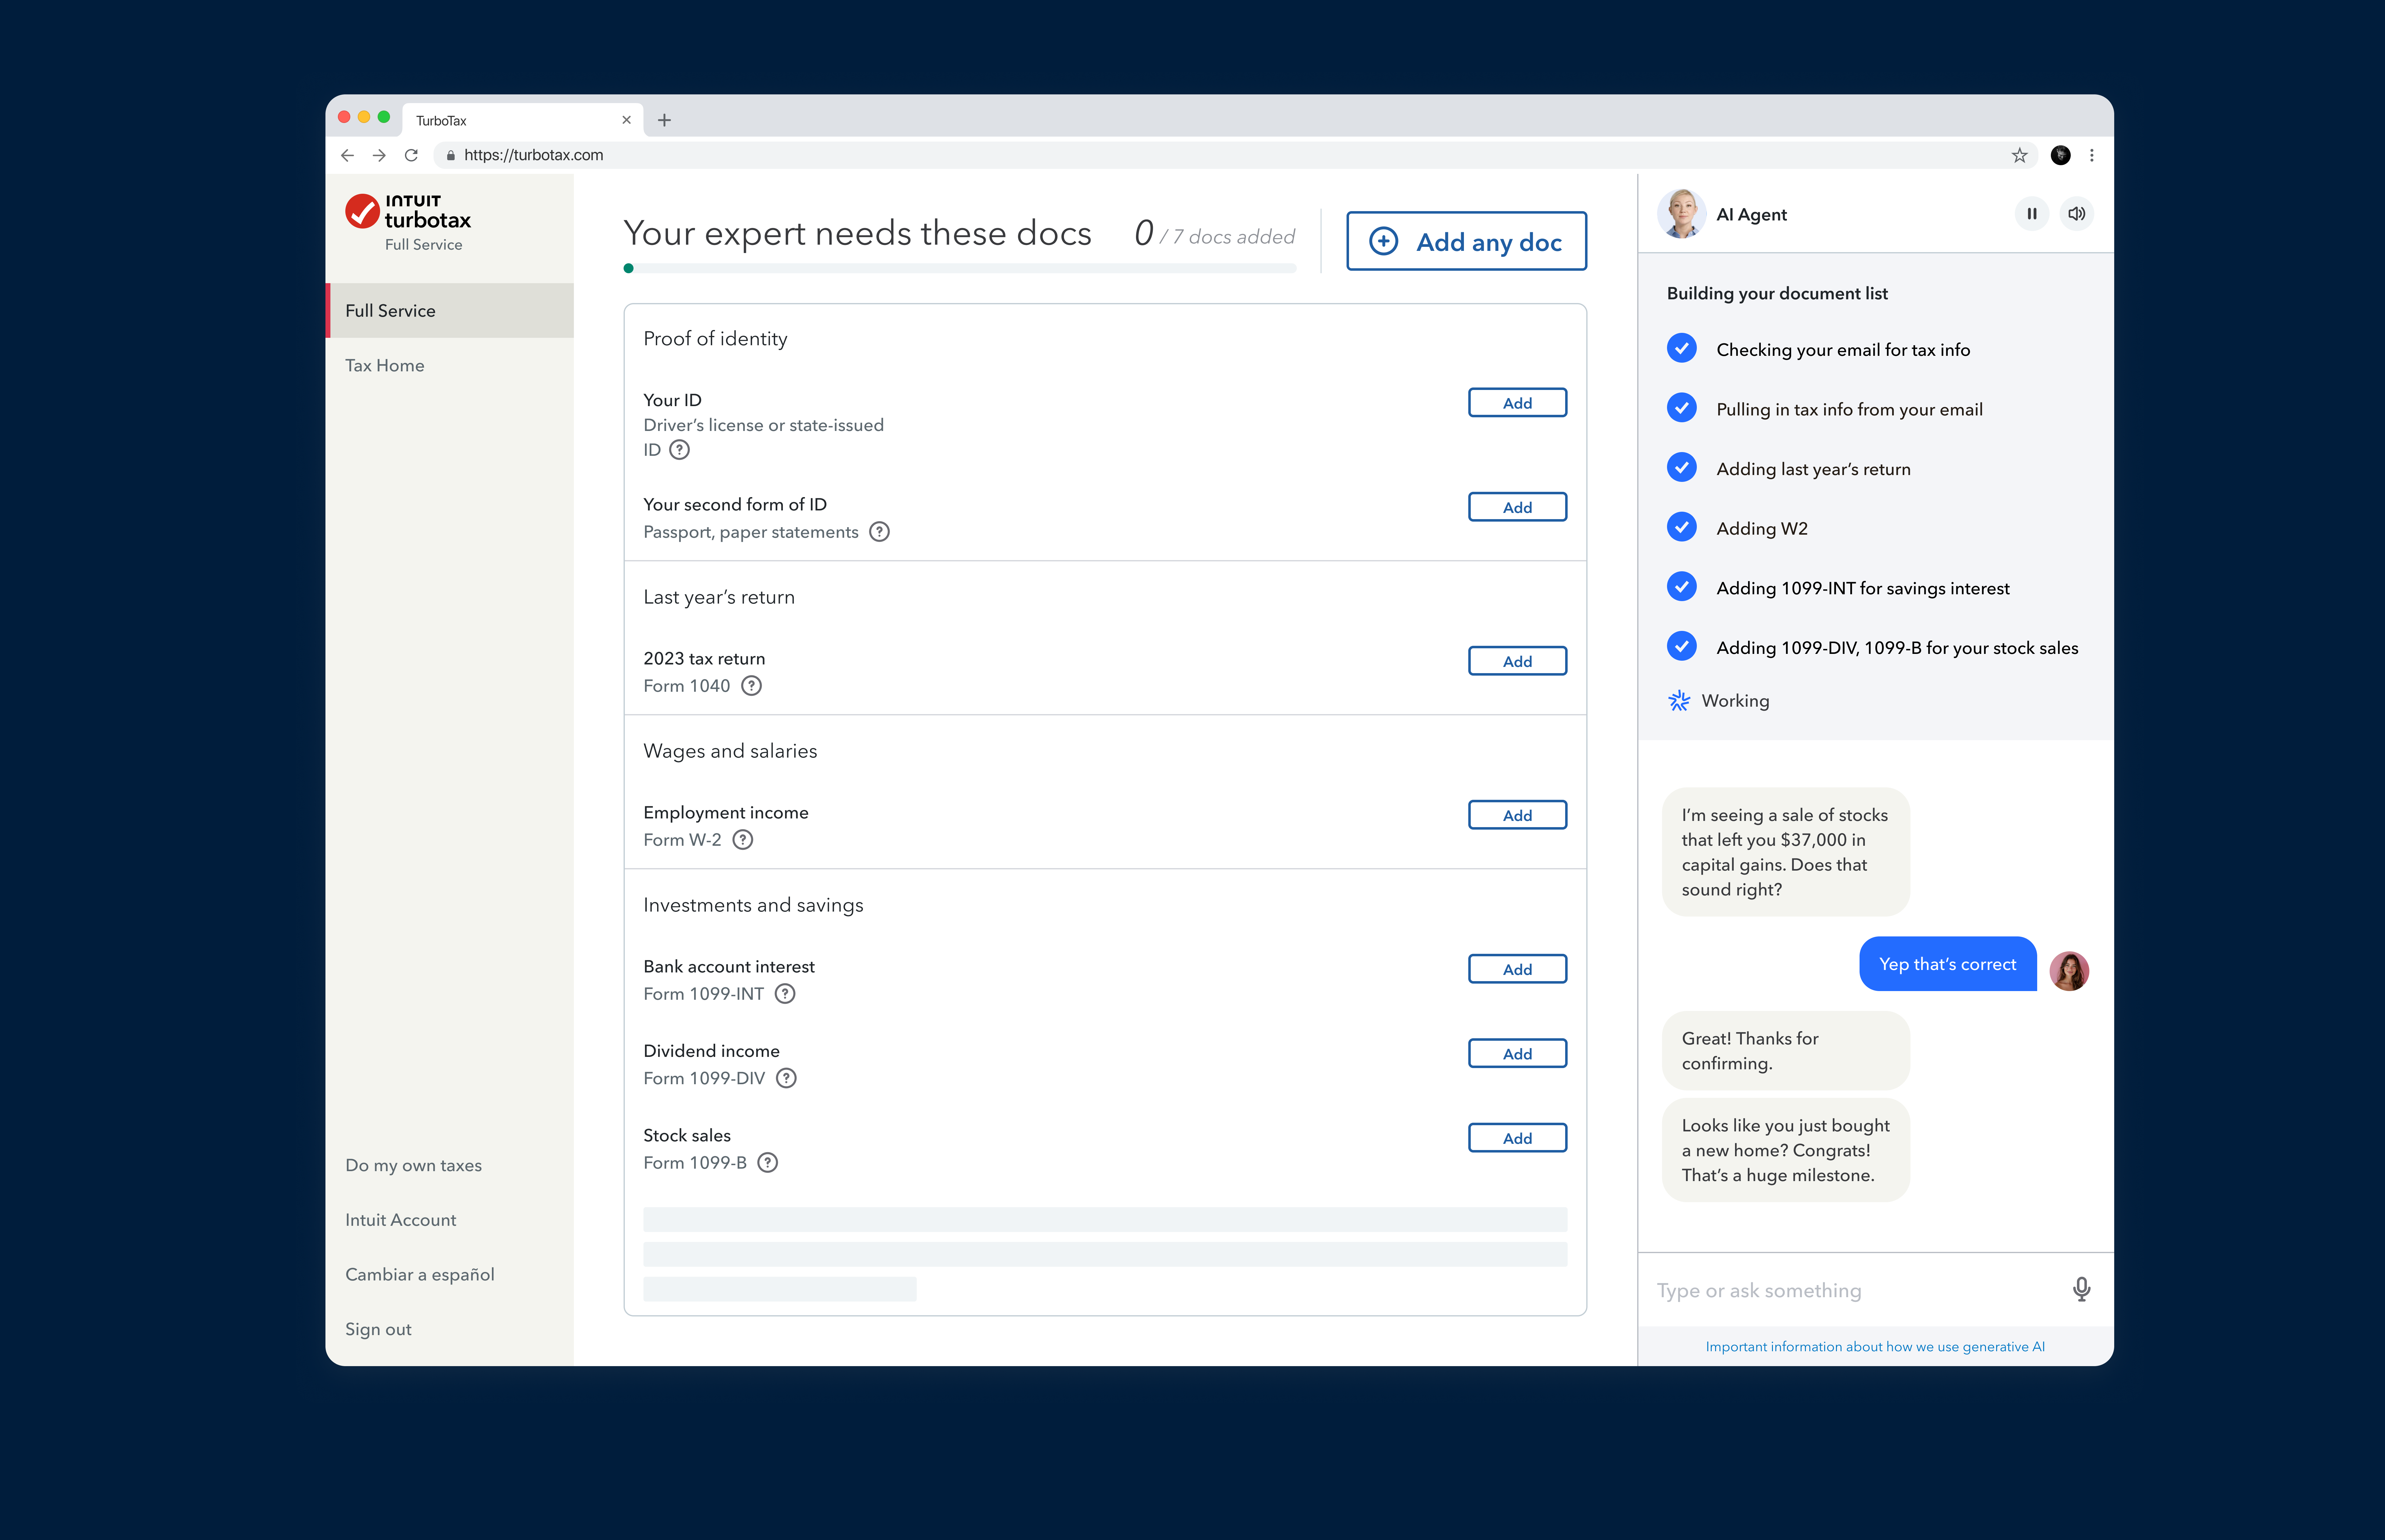Open help for Form 1040
This screenshot has height=1540, width=2385.
click(x=751, y=686)
